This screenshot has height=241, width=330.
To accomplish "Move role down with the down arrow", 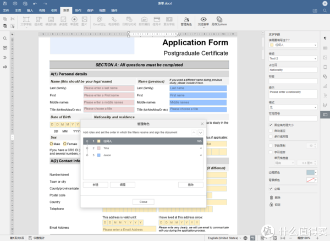I will [x=201, y=133].
